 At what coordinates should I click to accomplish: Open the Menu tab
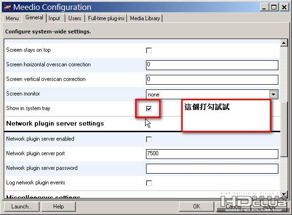click(12, 18)
